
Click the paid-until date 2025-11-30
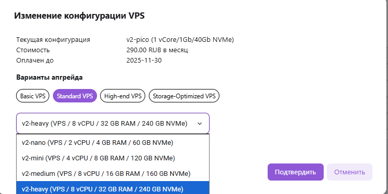coord(144,60)
